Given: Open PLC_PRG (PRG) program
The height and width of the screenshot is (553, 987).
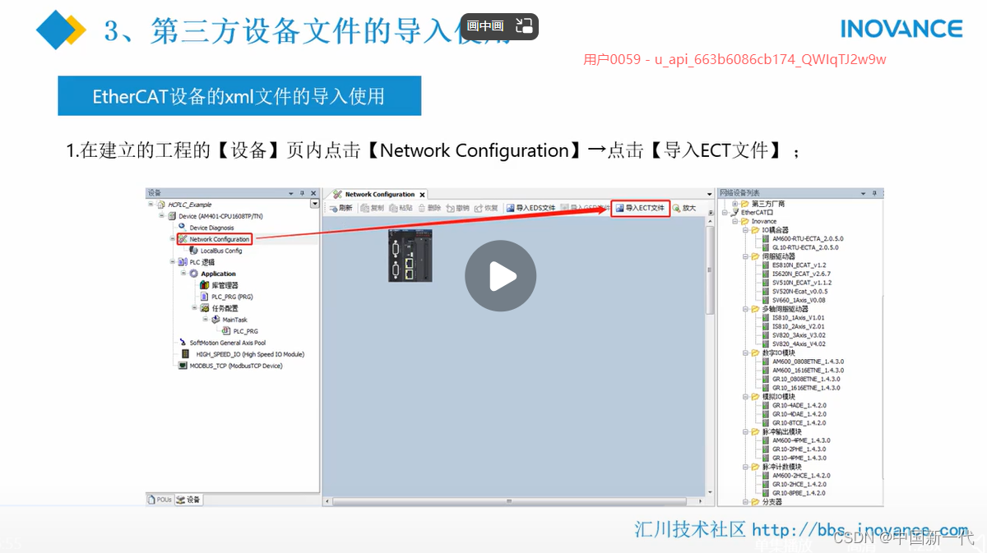Looking at the screenshot, I should (226, 297).
